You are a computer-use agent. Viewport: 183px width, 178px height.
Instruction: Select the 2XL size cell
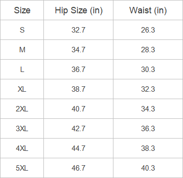point(22,109)
